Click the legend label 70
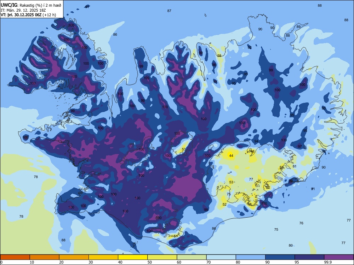This screenshot has width=354, height=265. point(209,262)
